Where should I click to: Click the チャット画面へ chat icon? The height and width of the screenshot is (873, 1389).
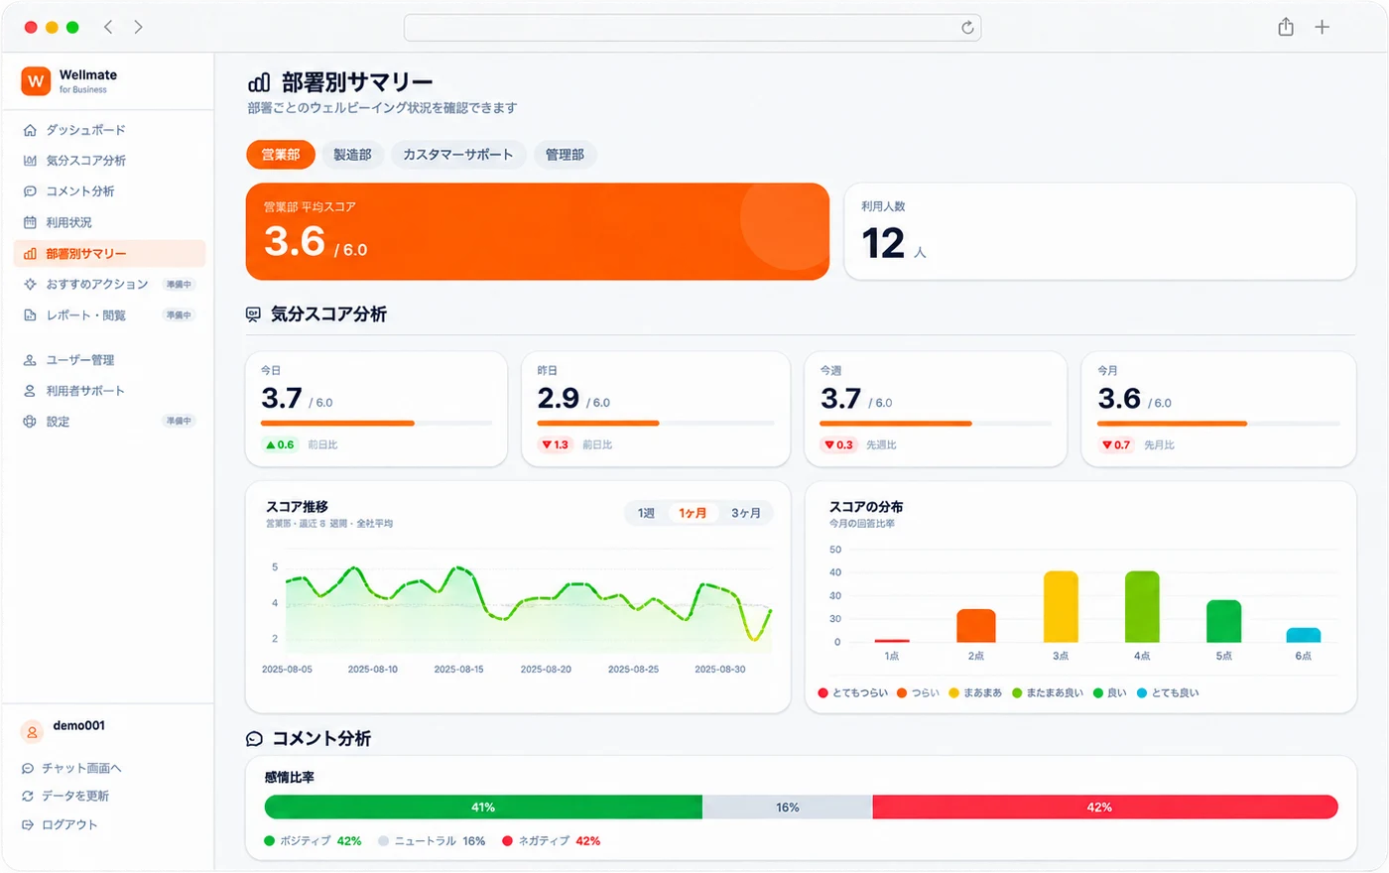28,769
